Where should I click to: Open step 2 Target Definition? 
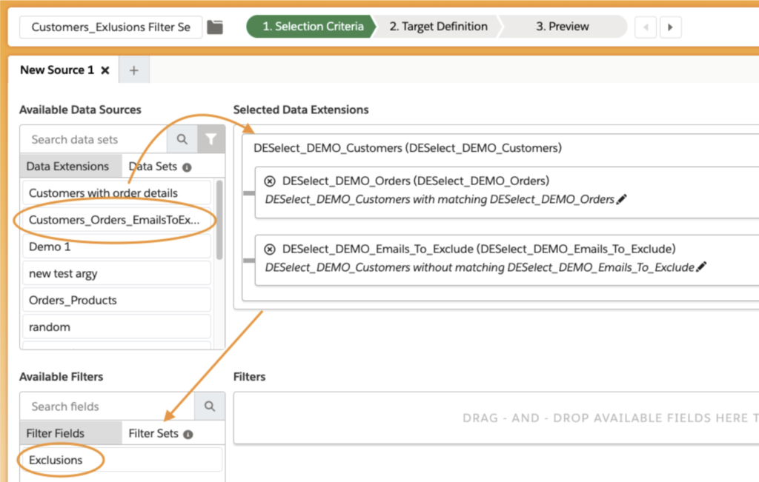pyautogui.click(x=438, y=27)
